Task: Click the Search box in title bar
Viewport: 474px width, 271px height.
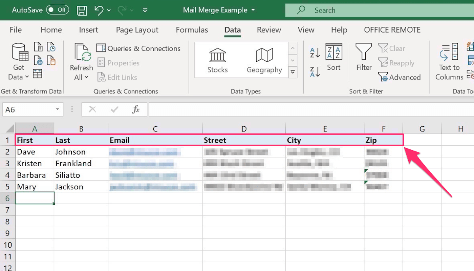Action: tap(380, 10)
